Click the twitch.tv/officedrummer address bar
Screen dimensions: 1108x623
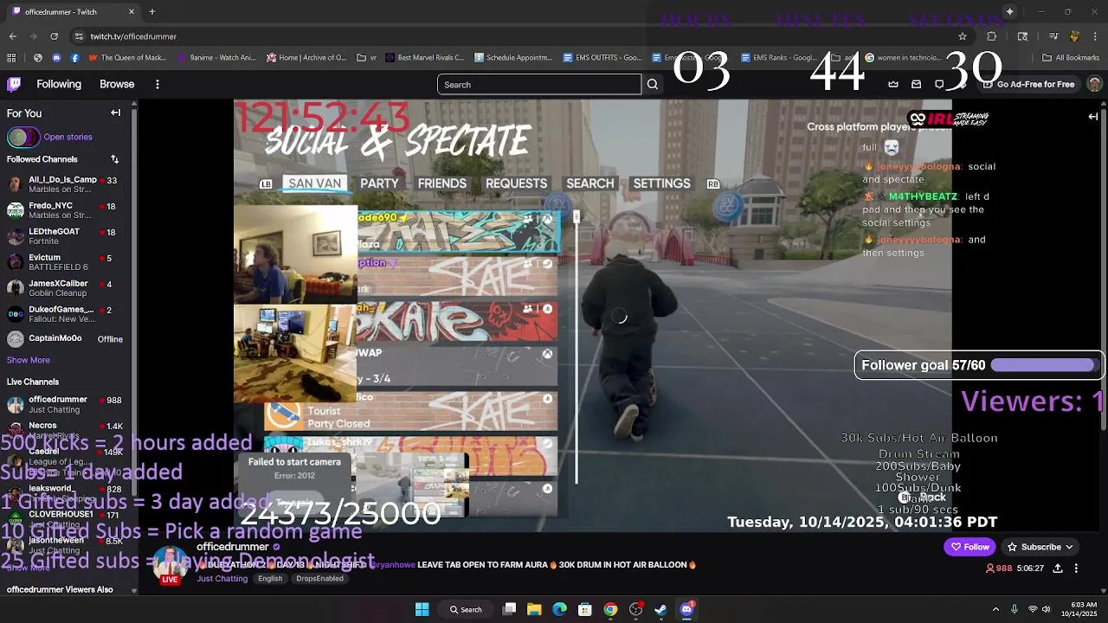133,36
